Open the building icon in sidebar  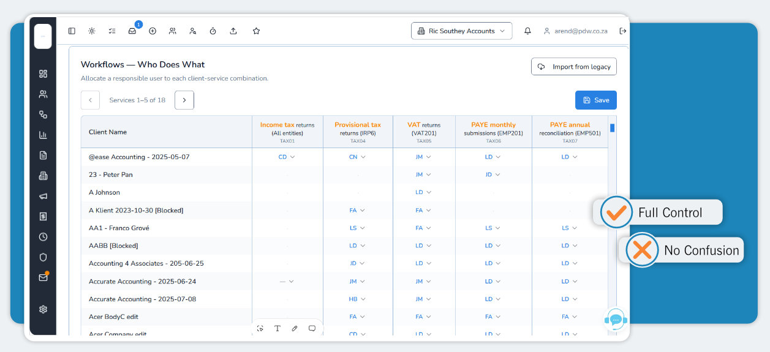coord(43,176)
